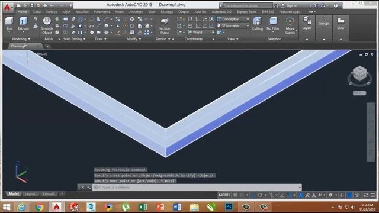Switch to the Visualize ribbon tab
This screenshot has height=213, width=379.
(82, 12)
